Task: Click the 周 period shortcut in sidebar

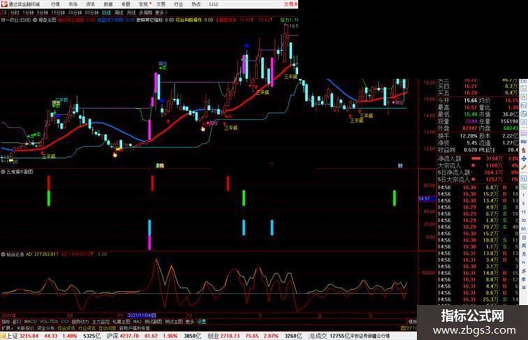Action: pyautogui.click(x=524, y=246)
